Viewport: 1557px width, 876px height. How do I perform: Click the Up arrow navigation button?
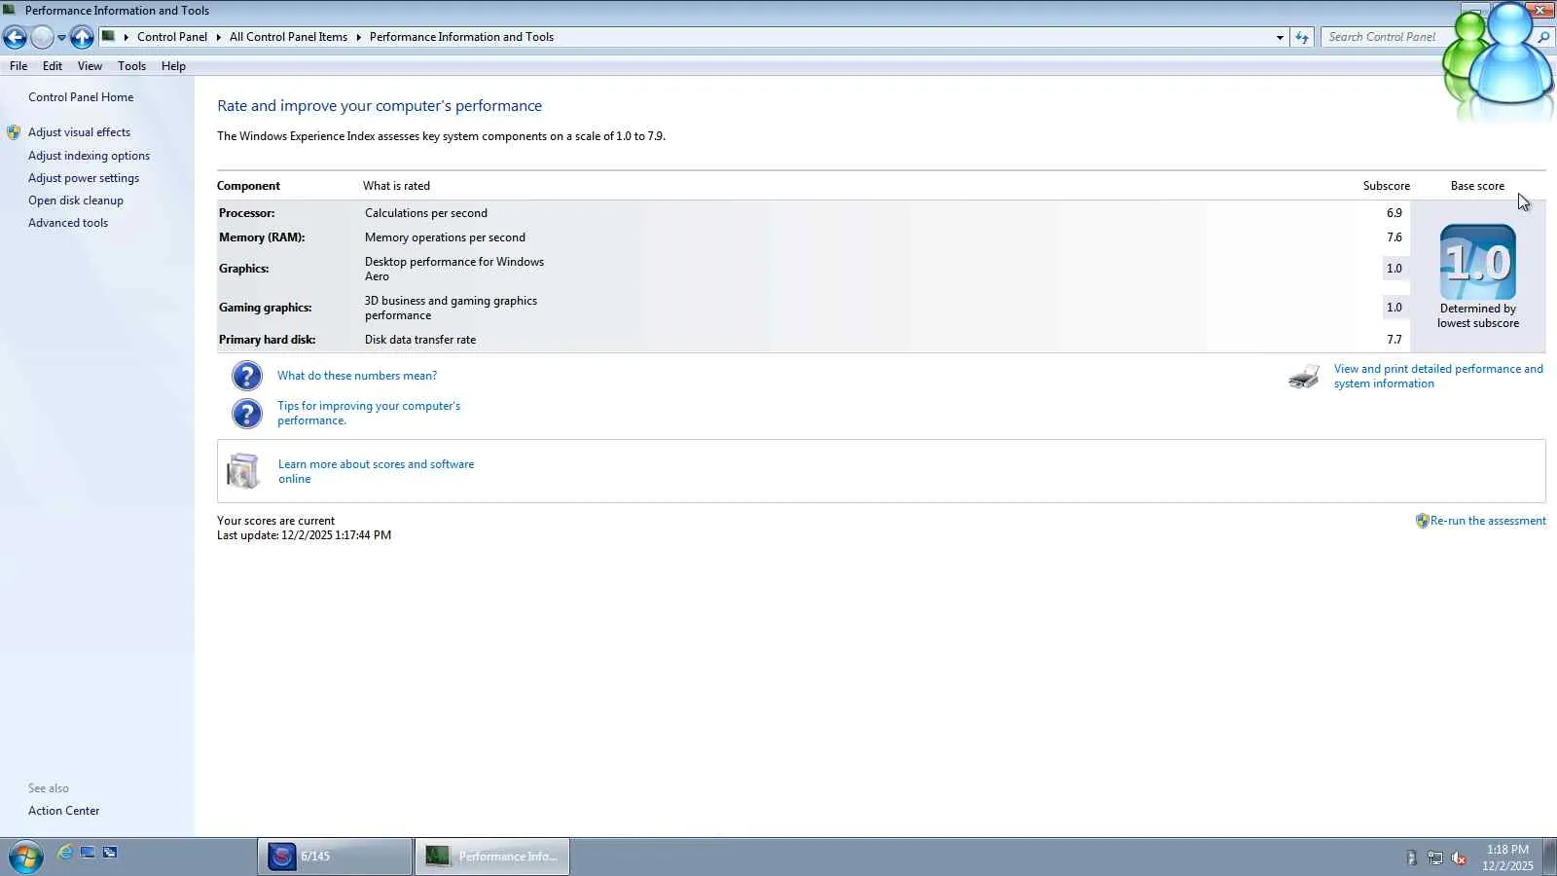coord(82,37)
